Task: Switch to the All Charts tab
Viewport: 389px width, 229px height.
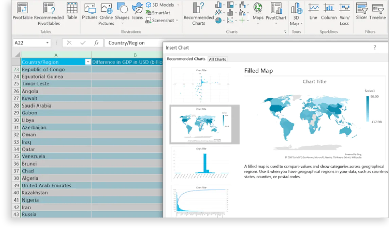Action: pyautogui.click(x=217, y=59)
